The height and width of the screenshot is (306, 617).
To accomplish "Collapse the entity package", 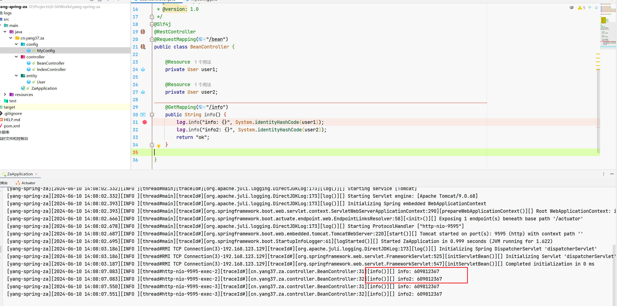I will 16,76.
